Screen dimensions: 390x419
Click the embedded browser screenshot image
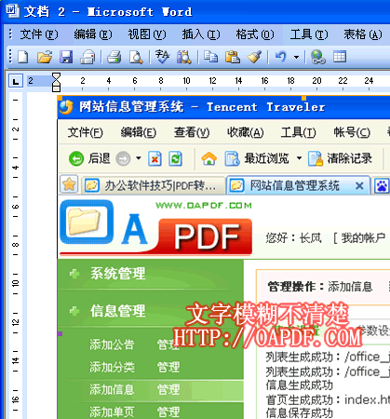[223, 258]
